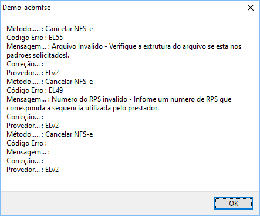The image size is (260, 216).
Task: Click the first Método Cancelar NFS-e line
Action: [x=50, y=29]
